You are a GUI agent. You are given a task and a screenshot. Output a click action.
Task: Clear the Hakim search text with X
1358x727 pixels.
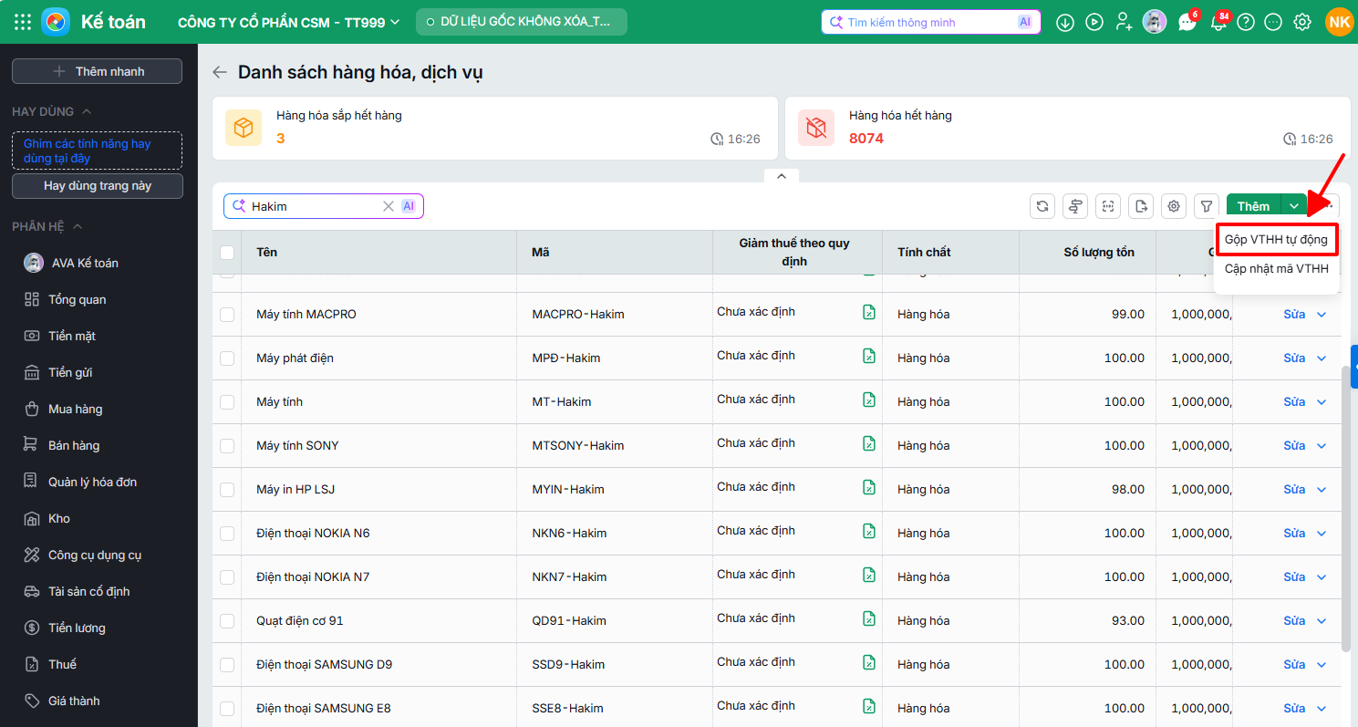[x=389, y=206]
